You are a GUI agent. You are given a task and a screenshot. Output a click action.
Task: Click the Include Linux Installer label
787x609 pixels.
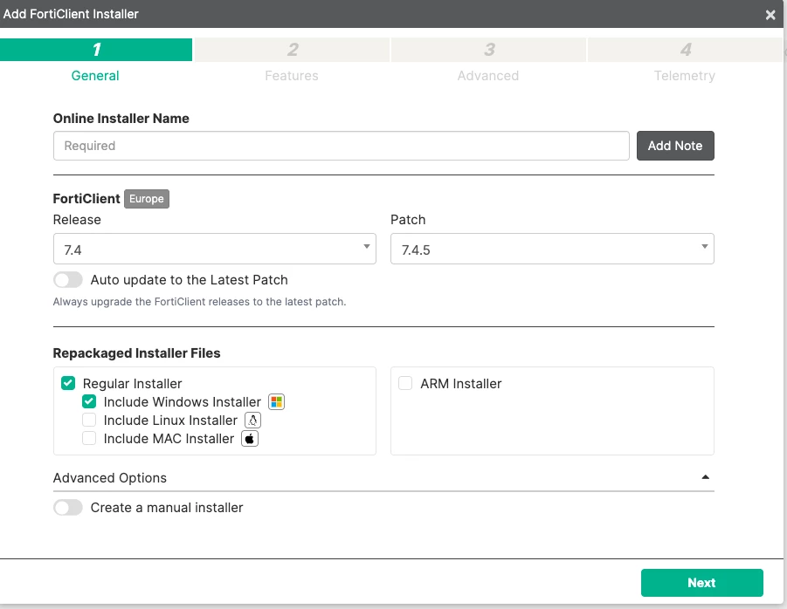coord(170,421)
